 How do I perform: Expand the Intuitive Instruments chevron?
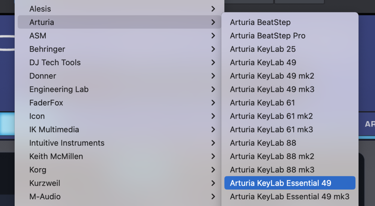pyautogui.click(x=213, y=143)
